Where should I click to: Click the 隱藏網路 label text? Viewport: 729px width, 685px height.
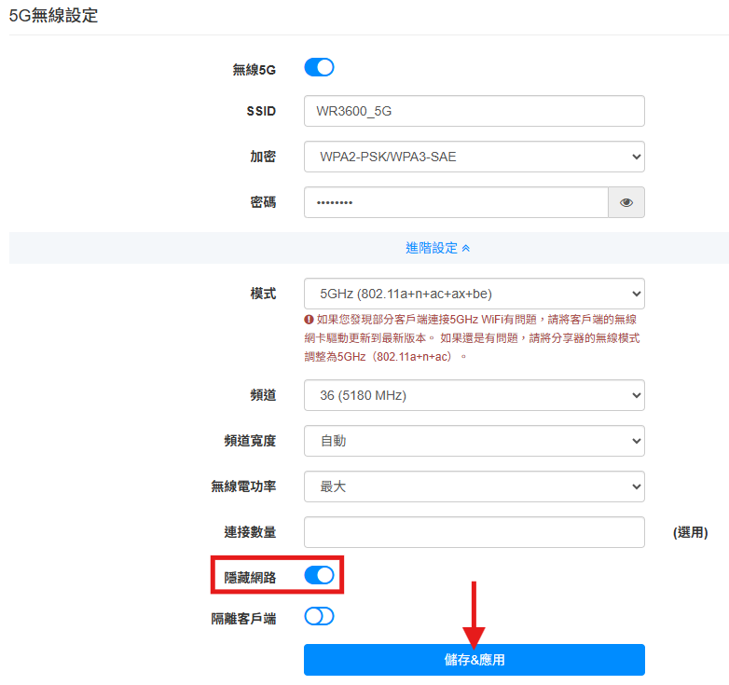tap(250, 577)
